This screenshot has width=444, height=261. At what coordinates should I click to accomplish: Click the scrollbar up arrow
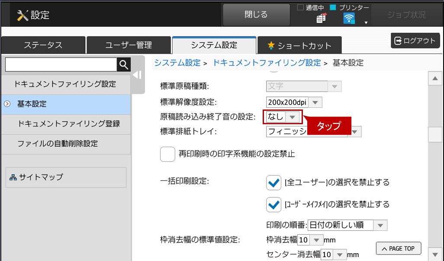coord(435,79)
